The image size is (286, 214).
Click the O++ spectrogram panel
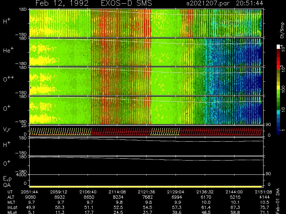146,81
